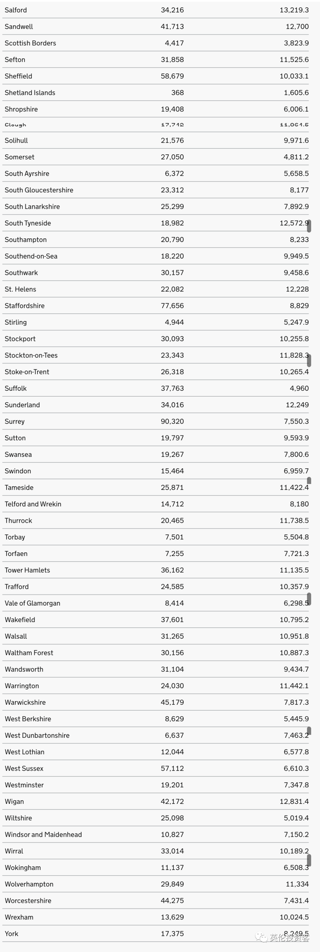Select the South Gloucestershire row name
Screen dimensions: 320x952
(39, 190)
